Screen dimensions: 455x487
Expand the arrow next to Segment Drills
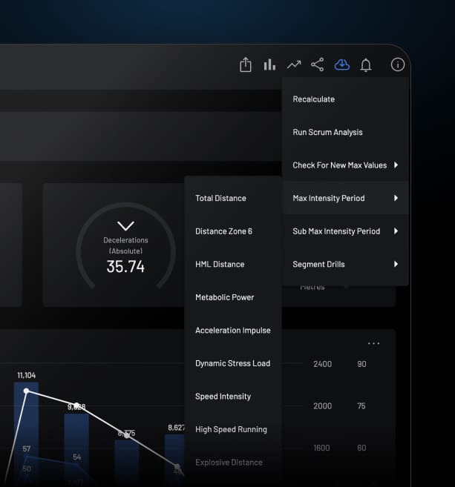(396, 264)
